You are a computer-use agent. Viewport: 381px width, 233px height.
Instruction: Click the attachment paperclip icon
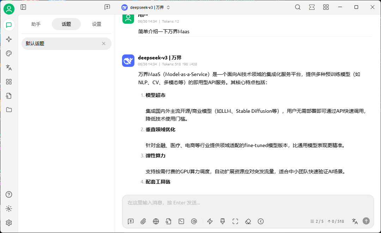tap(143, 221)
